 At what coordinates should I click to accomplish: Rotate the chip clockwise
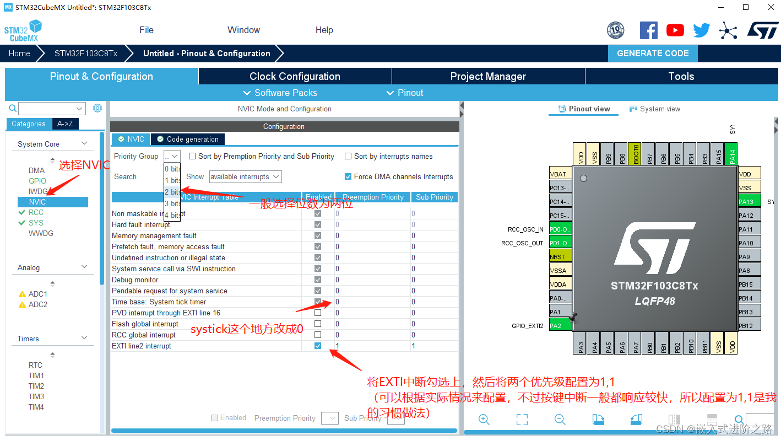click(x=599, y=420)
